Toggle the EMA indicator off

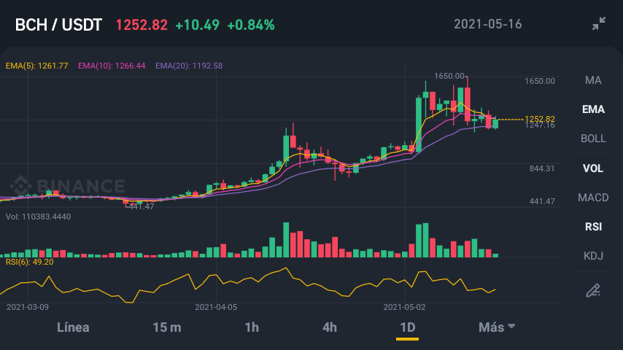[x=593, y=109]
